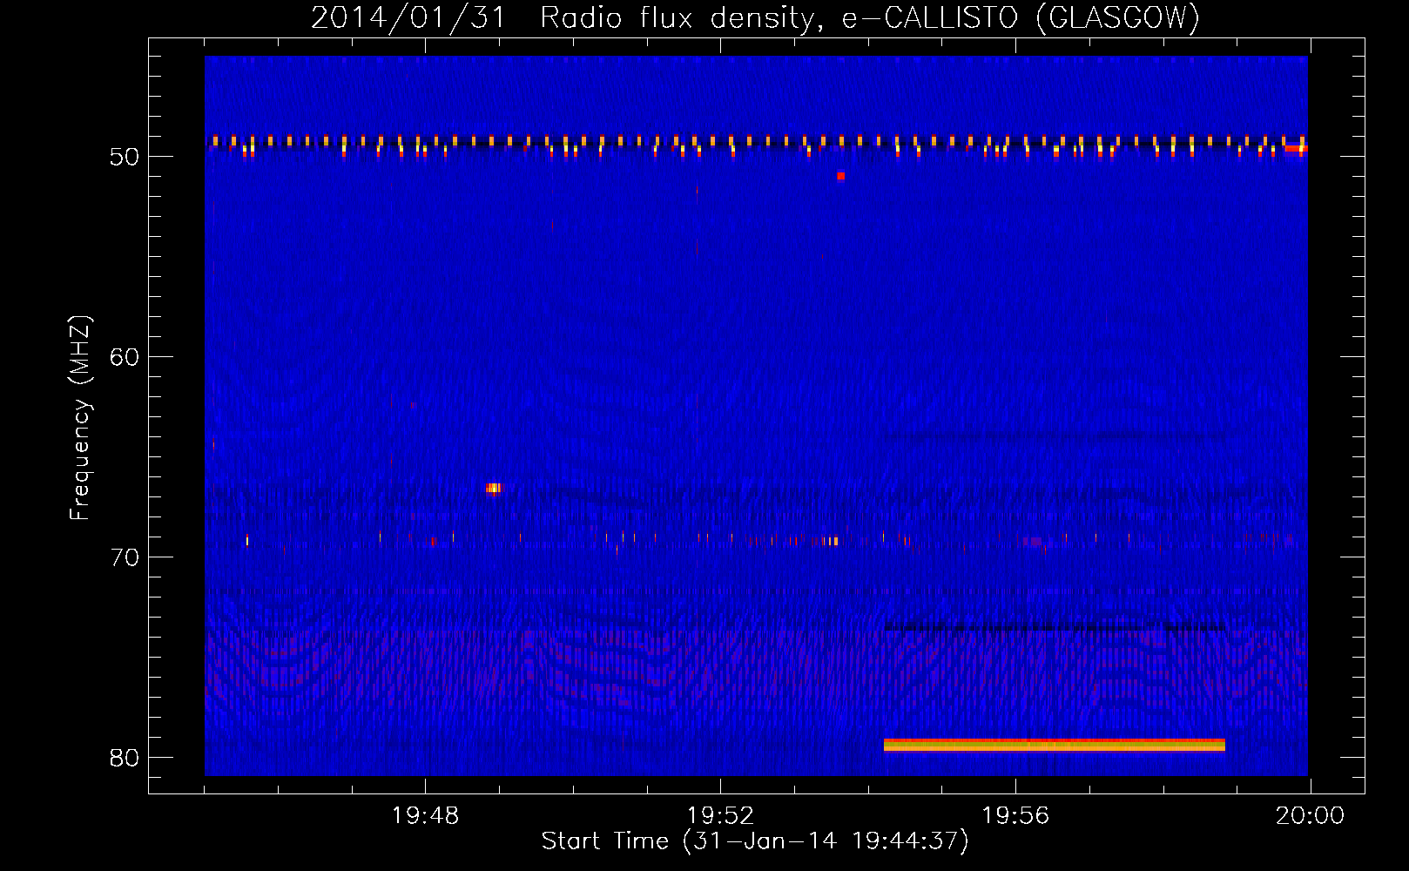The width and height of the screenshot is (1409, 871).
Task: Click the 60 frequency tick label
Action: [125, 357]
